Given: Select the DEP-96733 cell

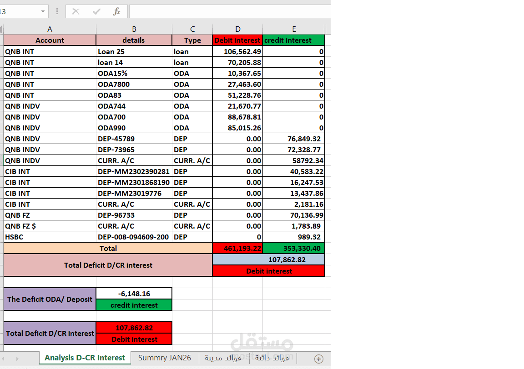Looking at the screenshot, I should (134, 215).
